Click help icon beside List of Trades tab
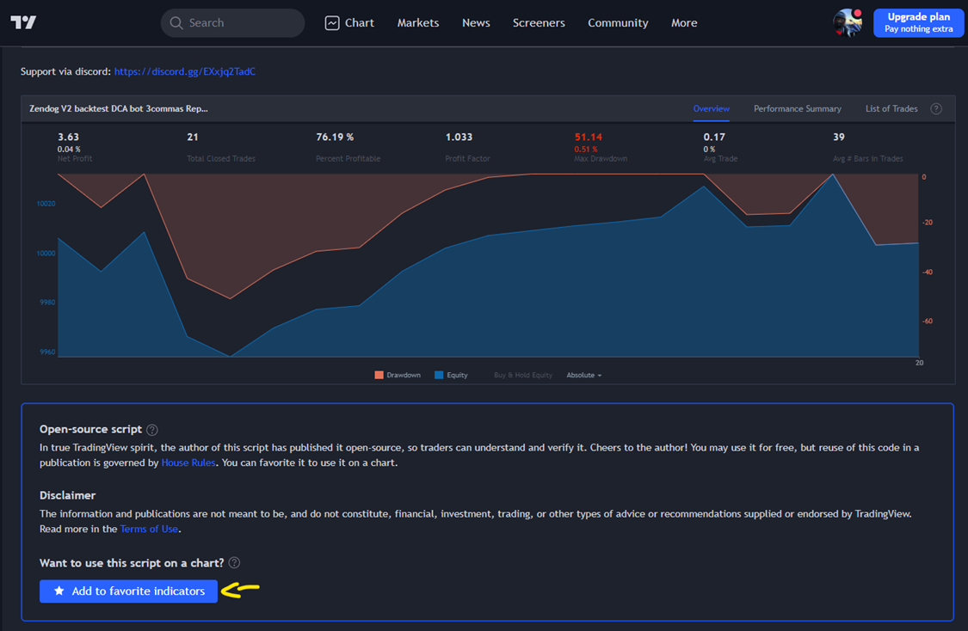The height and width of the screenshot is (631, 968). 936,108
